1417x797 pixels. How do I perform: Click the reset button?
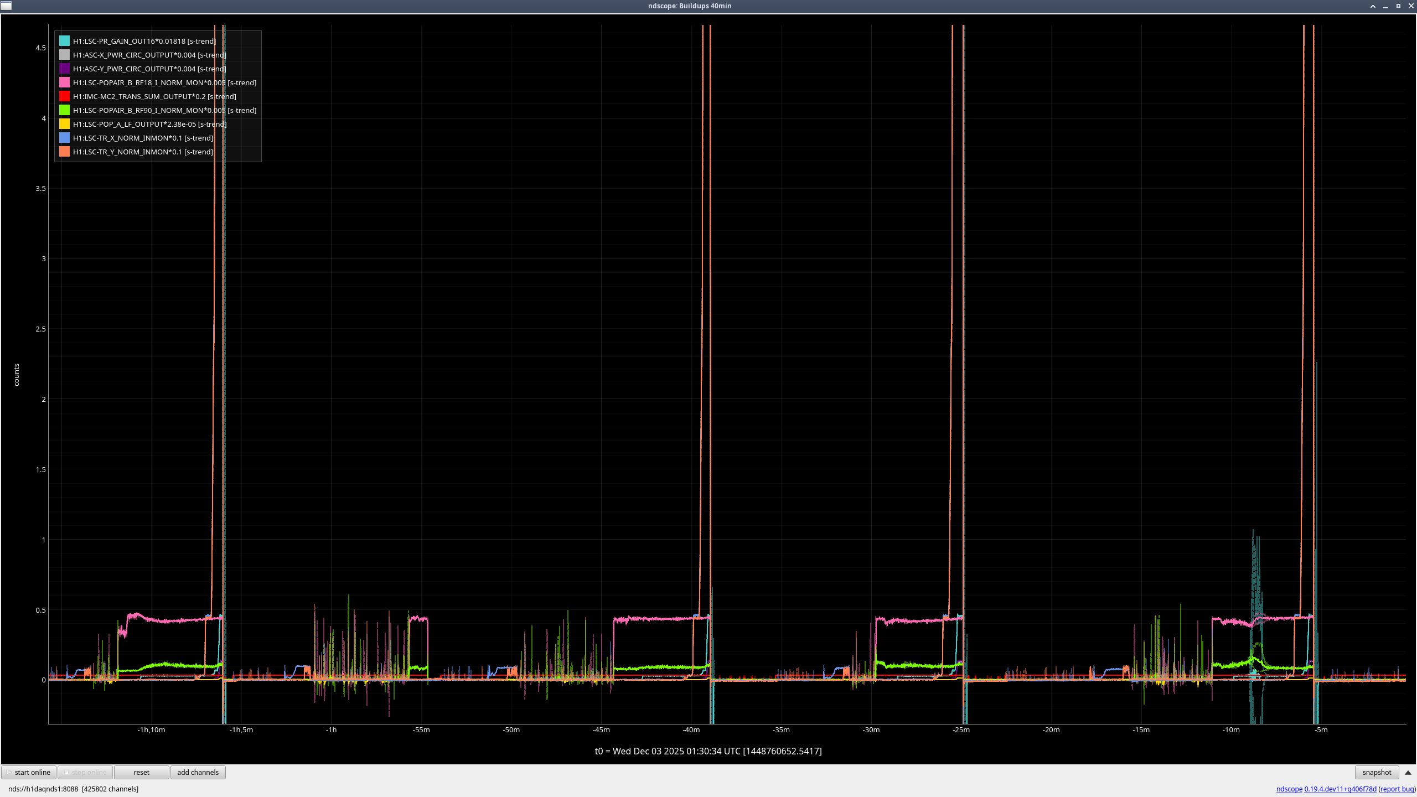point(141,773)
